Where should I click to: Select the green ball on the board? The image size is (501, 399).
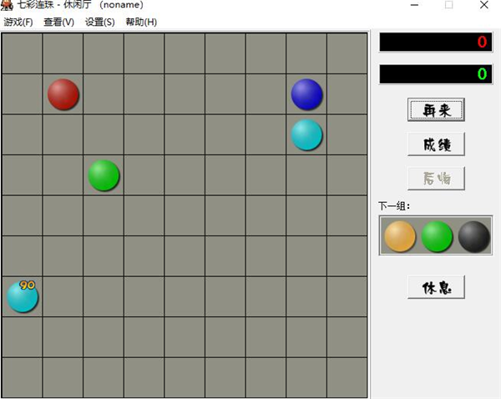104,175
